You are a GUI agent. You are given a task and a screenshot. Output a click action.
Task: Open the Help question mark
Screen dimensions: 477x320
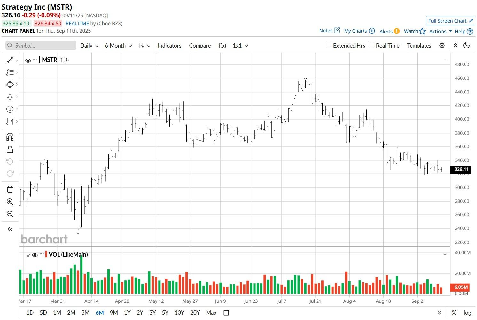470,31
